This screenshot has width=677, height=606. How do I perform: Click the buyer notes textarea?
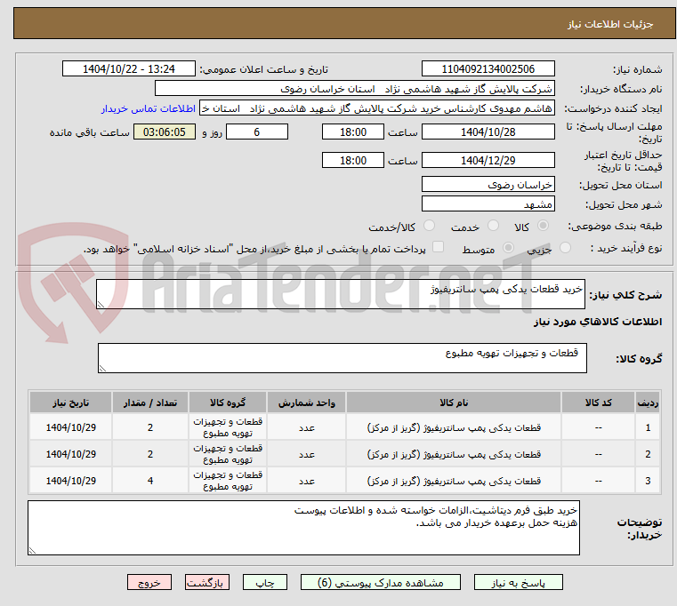click(303, 528)
